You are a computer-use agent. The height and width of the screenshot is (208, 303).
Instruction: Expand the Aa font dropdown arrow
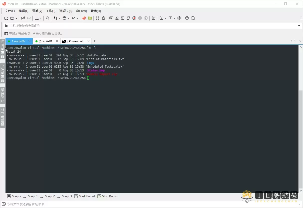pyautogui.click(x=78, y=18)
